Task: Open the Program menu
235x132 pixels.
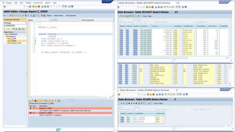Action: pyautogui.click(x=9, y=3)
